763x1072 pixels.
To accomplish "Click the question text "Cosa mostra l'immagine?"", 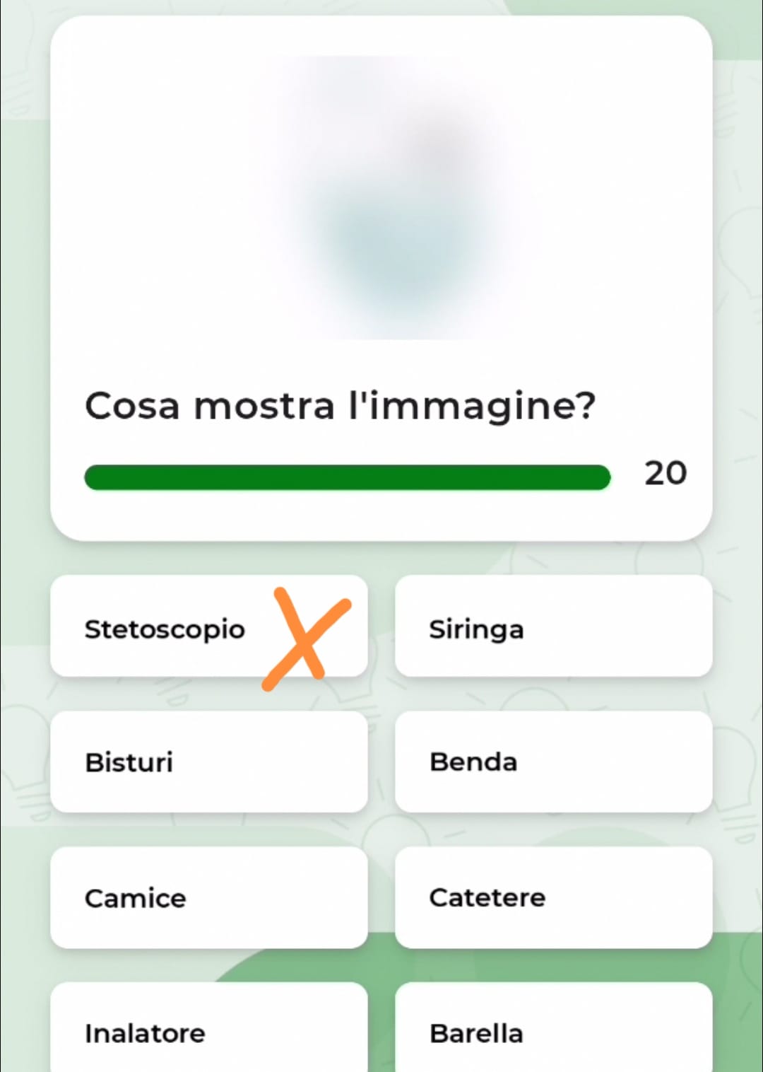I will (341, 407).
